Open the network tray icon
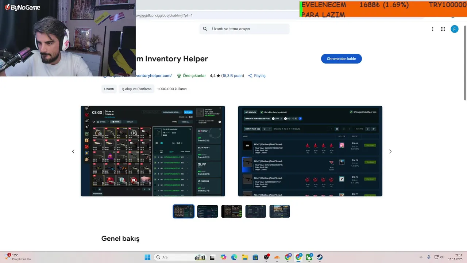Viewport: 467px width, 263px height. tap(436, 257)
